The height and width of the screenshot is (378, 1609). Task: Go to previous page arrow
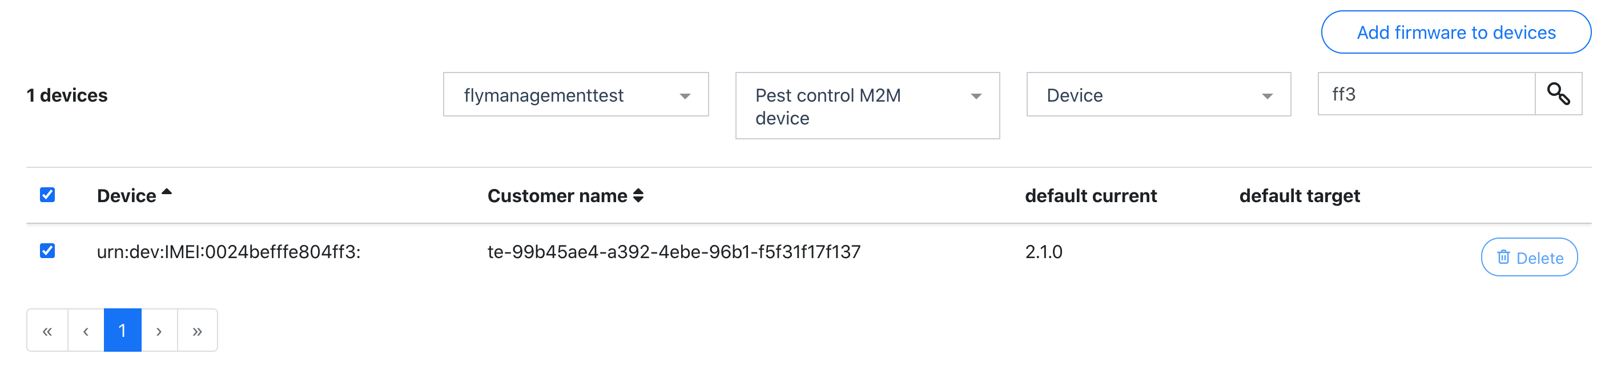tap(86, 331)
